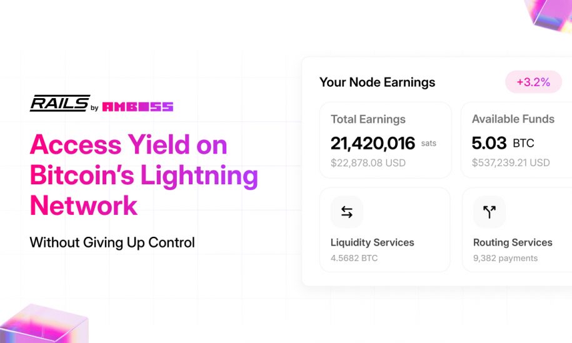Click the RAILS logo

pyautogui.click(x=60, y=103)
